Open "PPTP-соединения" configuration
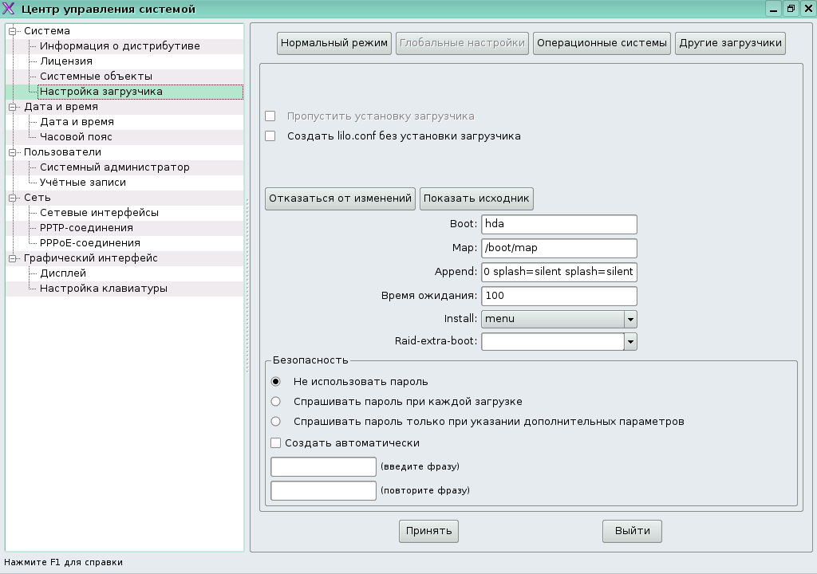817x574 pixels. point(88,227)
